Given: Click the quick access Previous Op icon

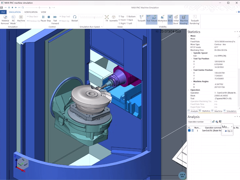Looking at the screenshot, I should (x=5, y=8).
